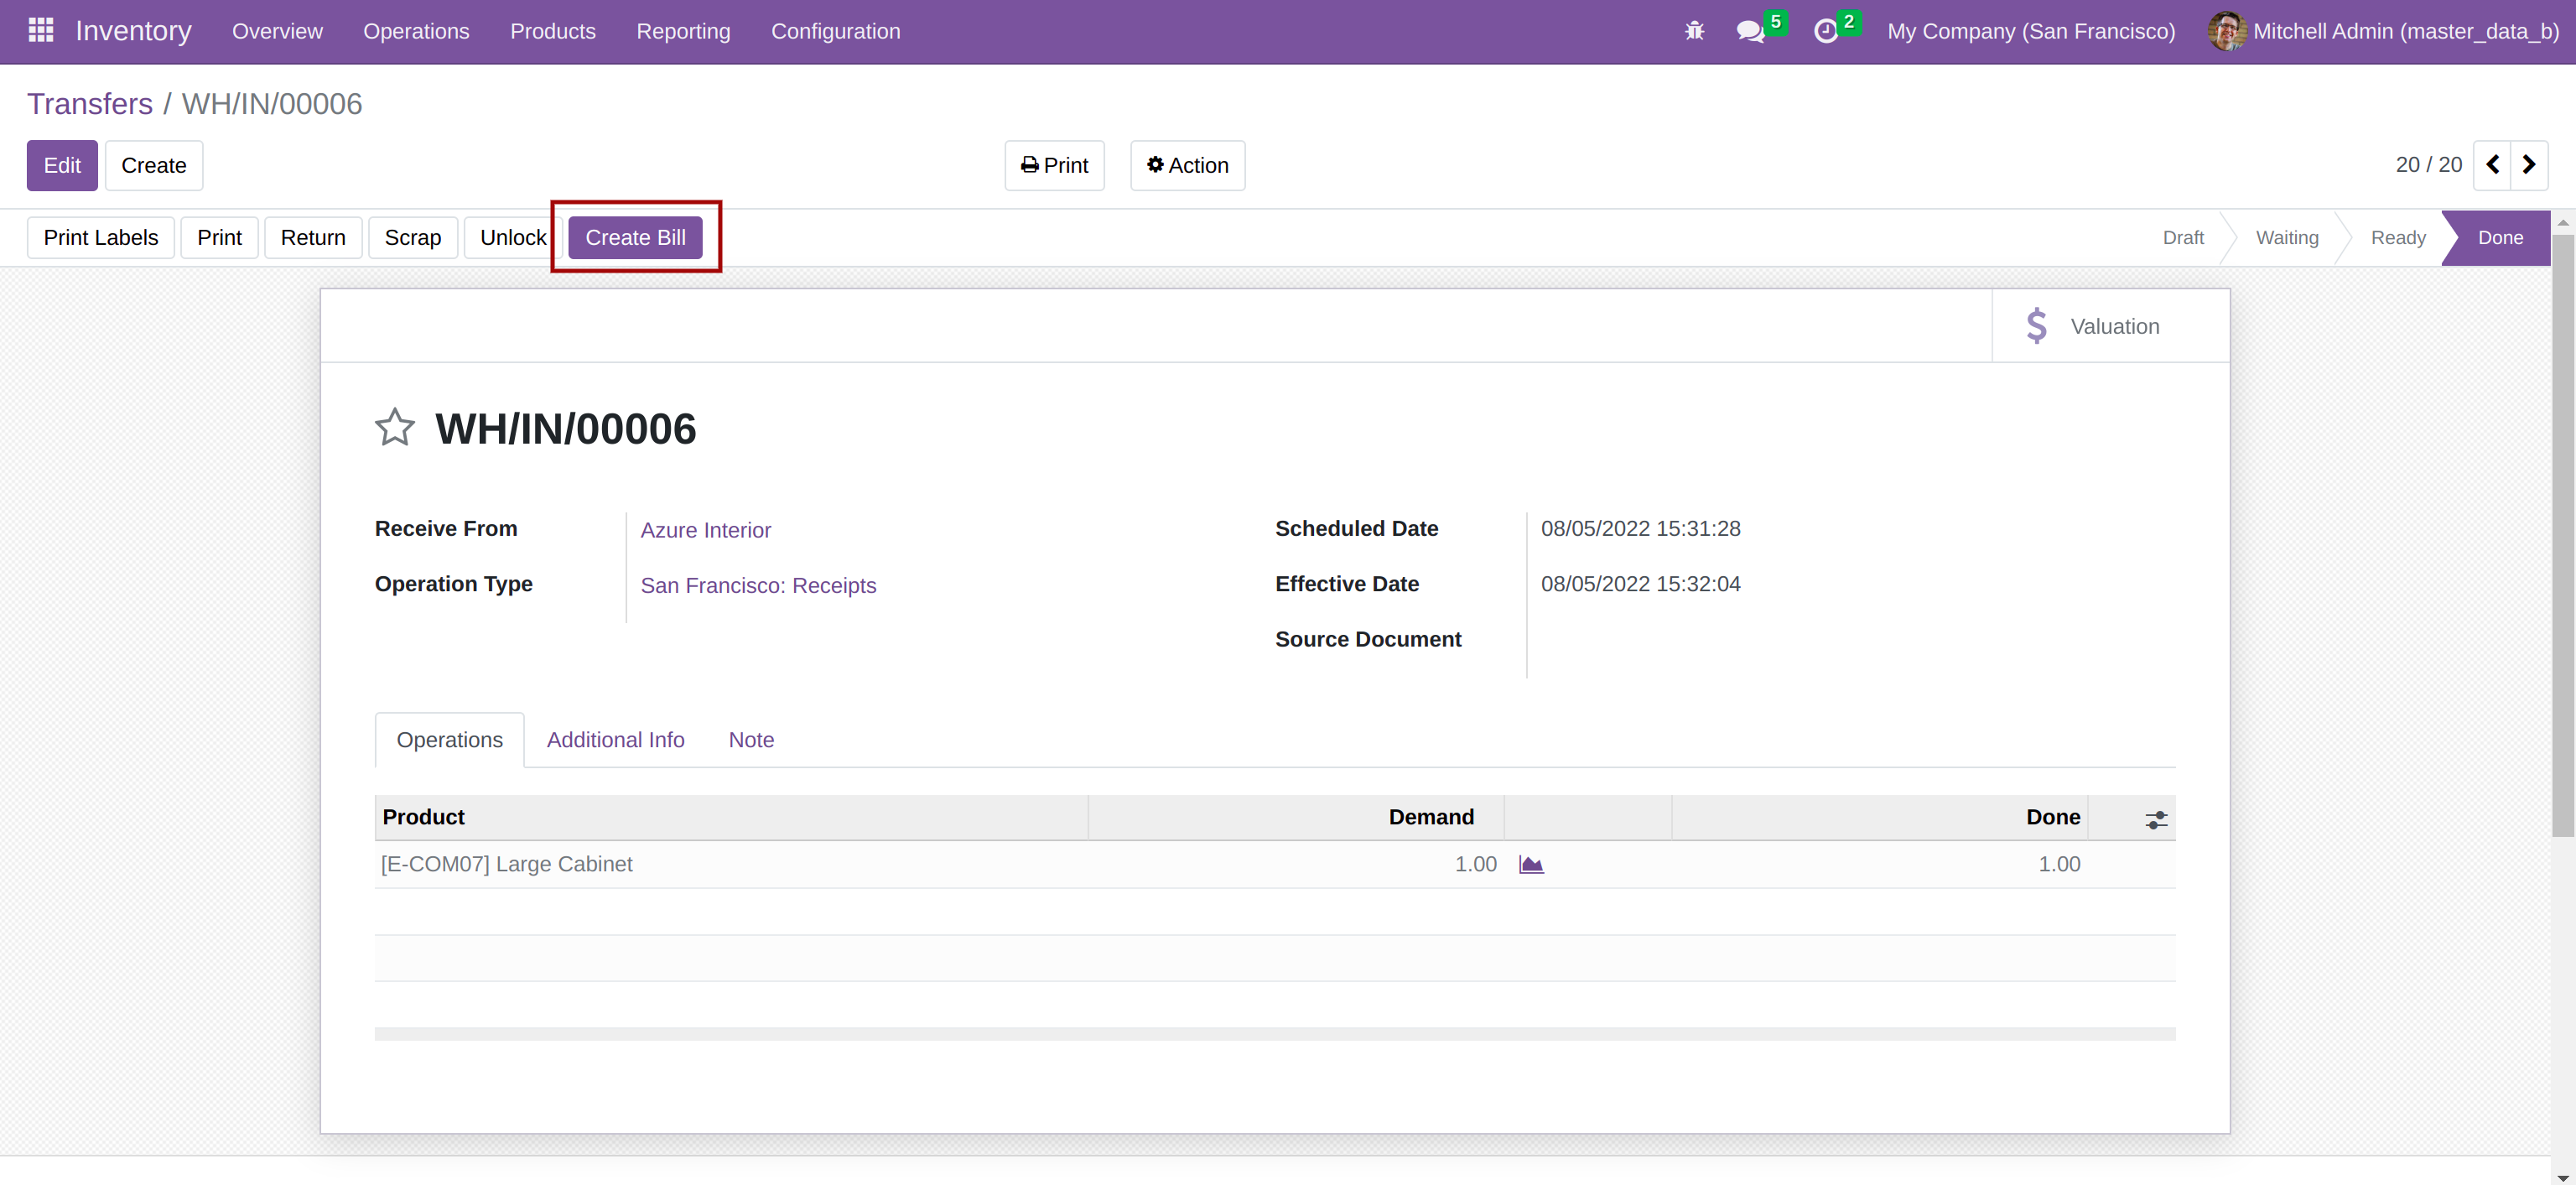The image size is (2576, 1185).
Task: Expand the My Company (San Francisco) switcher
Action: point(2031,31)
